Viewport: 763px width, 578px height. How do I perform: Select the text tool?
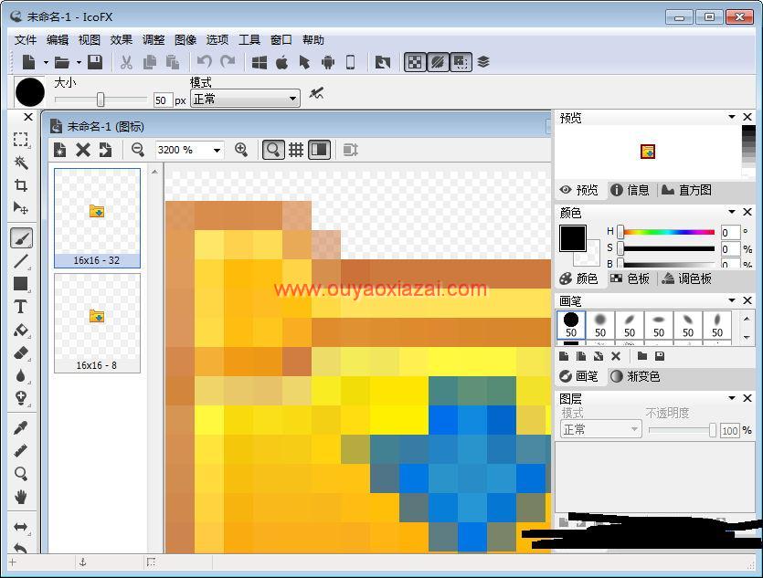pos(20,307)
